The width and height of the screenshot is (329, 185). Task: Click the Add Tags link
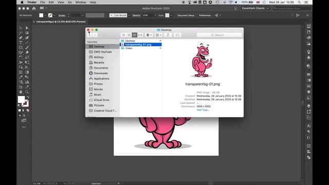click(x=203, y=110)
